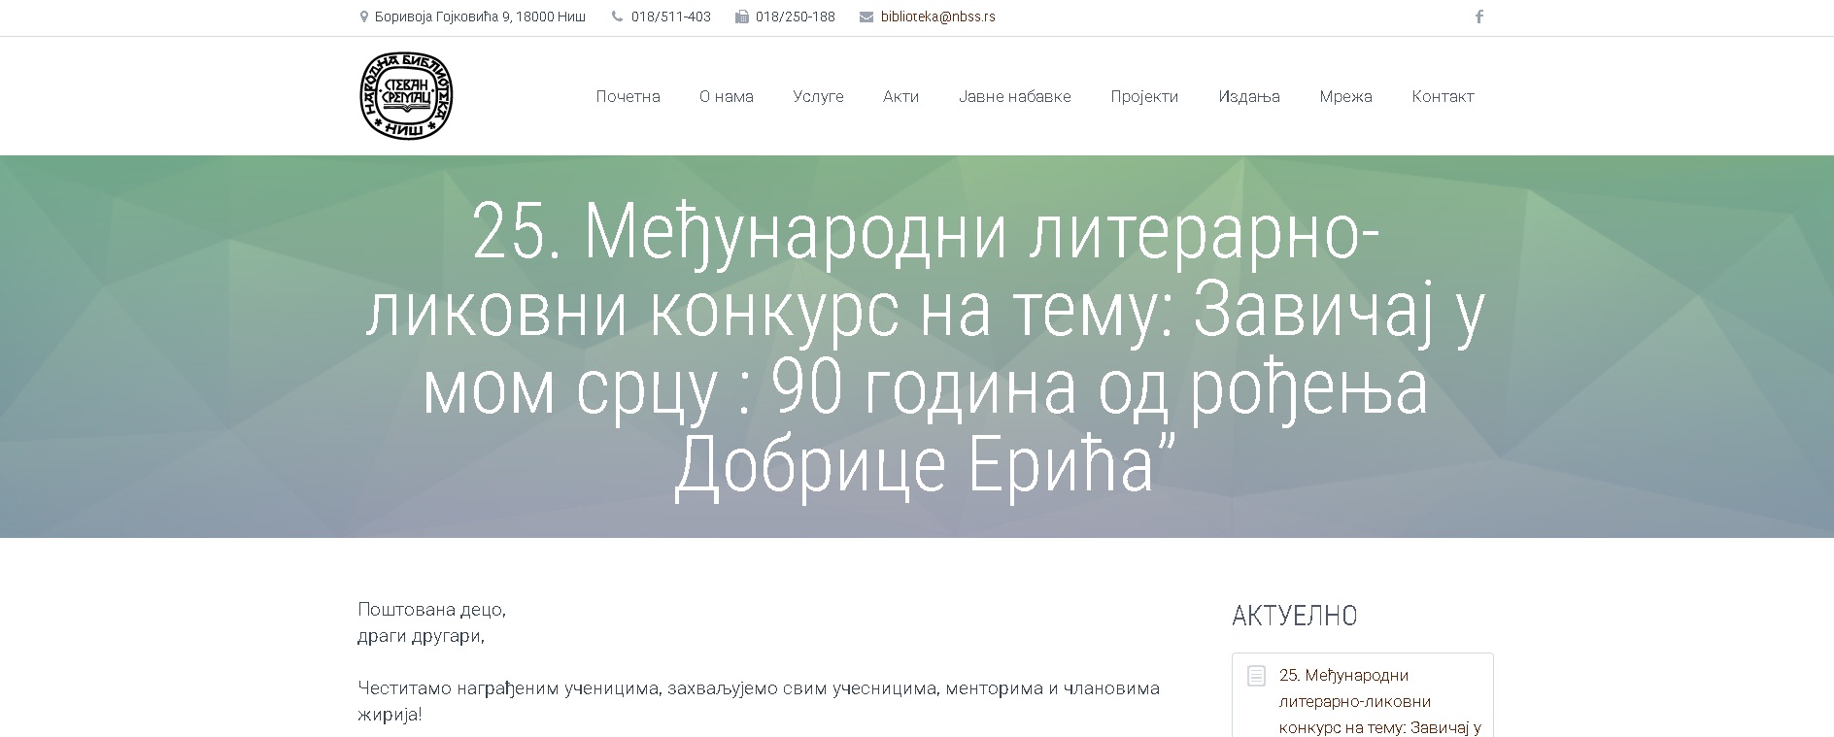Select the Мрежа menu item

[x=1345, y=96]
